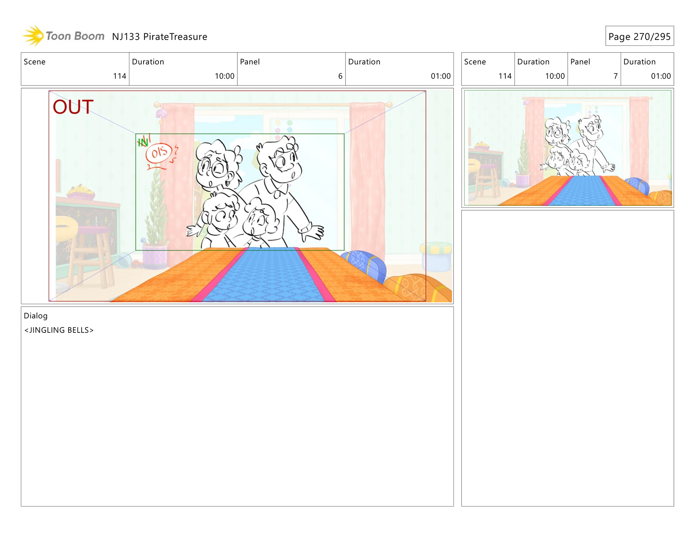Click the Page 270/295 indicator box
Screen dimensions: 696x538
click(639, 36)
